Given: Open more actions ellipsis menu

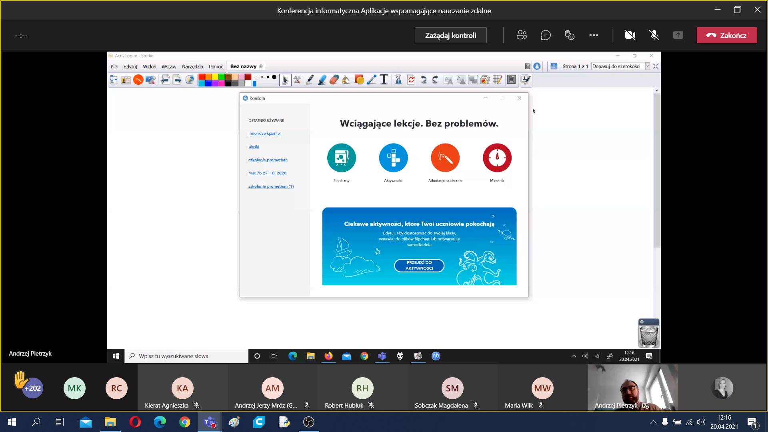Looking at the screenshot, I should (594, 35).
